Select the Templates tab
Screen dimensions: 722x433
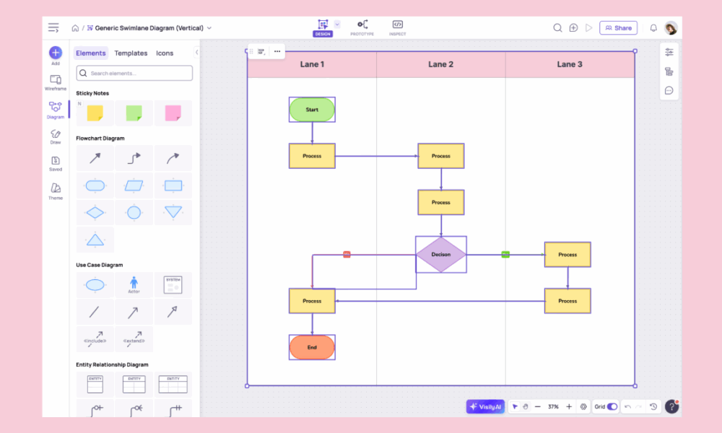pyautogui.click(x=131, y=53)
